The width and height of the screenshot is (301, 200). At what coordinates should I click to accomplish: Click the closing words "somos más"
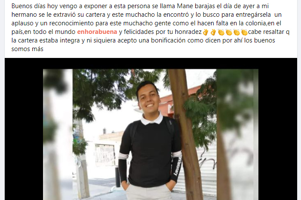[27, 49]
